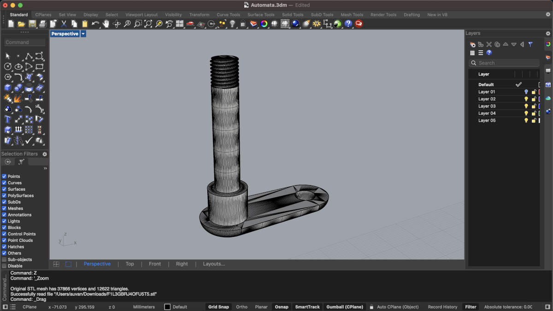Toggle the Surfaces selection filter checkbox
The image size is (553, 311).
[x=4, y=189]
